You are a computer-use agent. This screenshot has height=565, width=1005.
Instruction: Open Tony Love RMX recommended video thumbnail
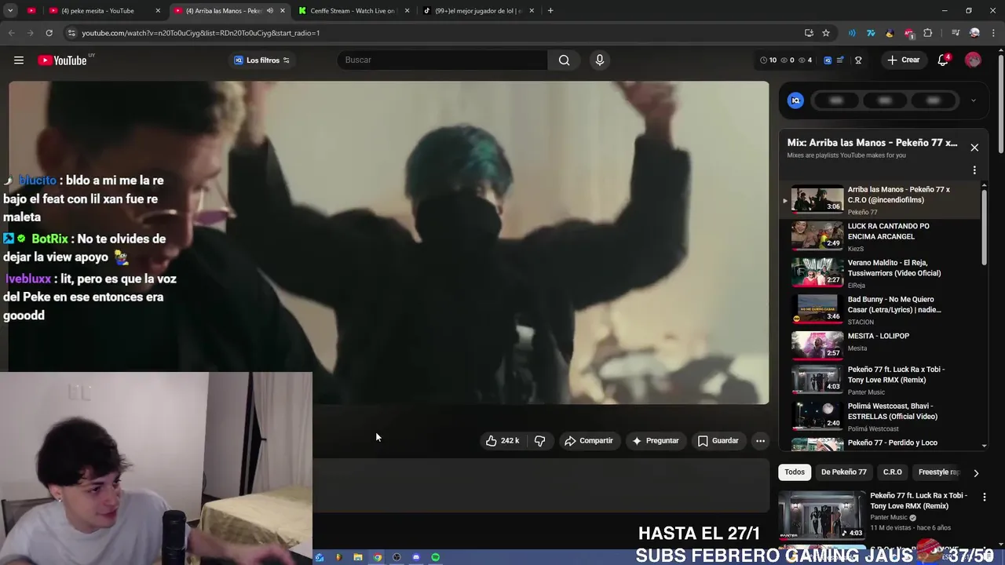[x=822, y=515]
